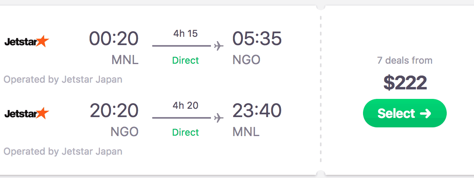
Task: Click the Direct label under 4h 15
Action: click(x=185, y=61)
